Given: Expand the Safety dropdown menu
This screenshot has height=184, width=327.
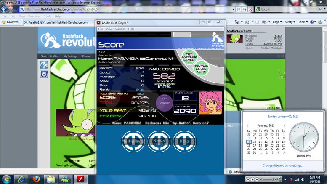Looking at the screenshot, I should [x=290, y=22].
